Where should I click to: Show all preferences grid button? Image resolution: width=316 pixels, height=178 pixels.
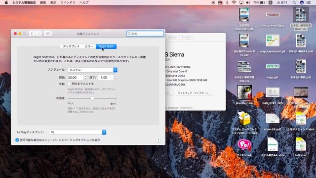48,34
